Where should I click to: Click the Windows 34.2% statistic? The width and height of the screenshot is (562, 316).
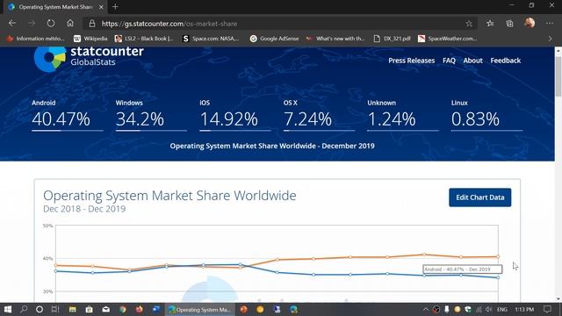pyautogui.click(x=151, y=115)
